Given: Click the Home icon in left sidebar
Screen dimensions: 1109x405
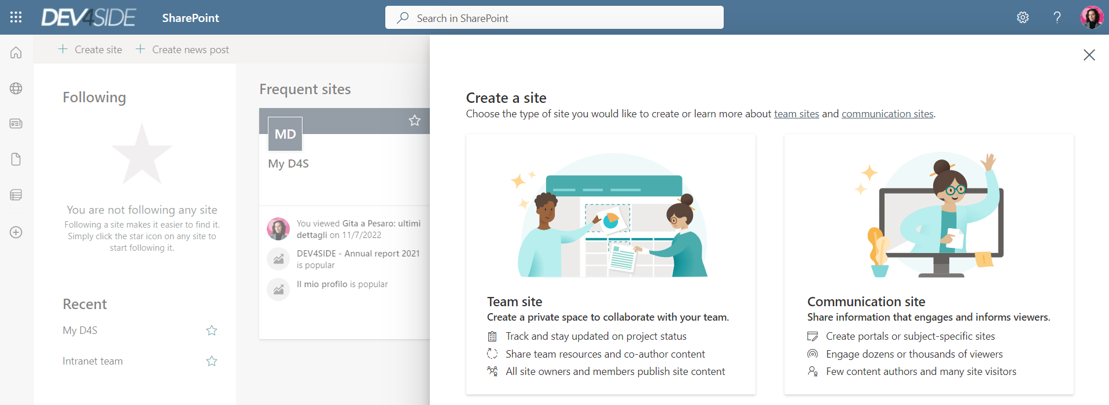Looking at the screenshot, I should [16, 53].
